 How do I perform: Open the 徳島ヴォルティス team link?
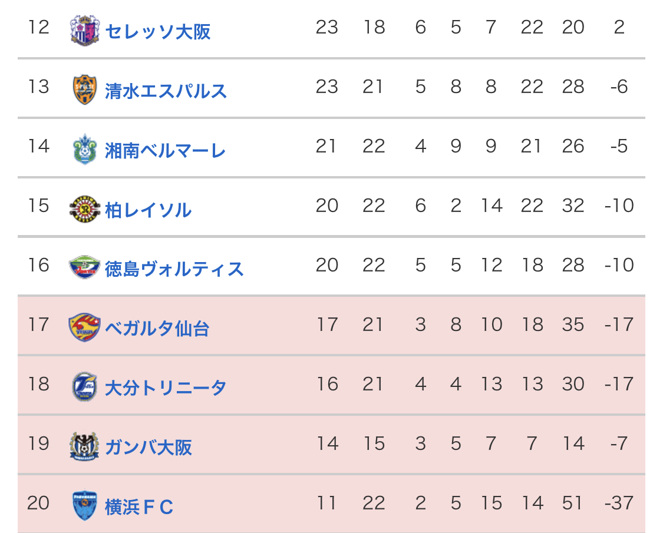point(174,269)
